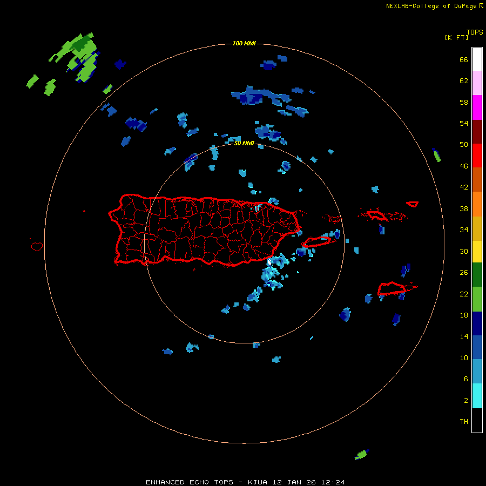Screen dimensions: 486x486
Task: Click legend value '2'
Action: pyautogui.click(x=466, y=401)
